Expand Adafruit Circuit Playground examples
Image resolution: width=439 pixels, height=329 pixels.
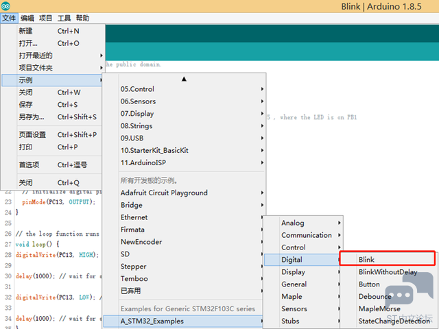click(184, 193)
